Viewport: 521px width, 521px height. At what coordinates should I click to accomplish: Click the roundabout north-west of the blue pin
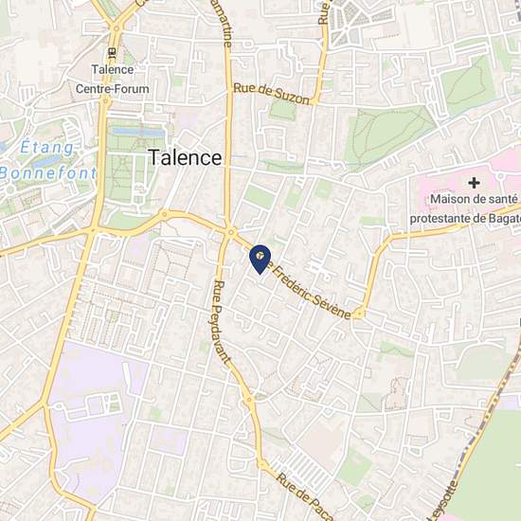[x=231, y=232]
